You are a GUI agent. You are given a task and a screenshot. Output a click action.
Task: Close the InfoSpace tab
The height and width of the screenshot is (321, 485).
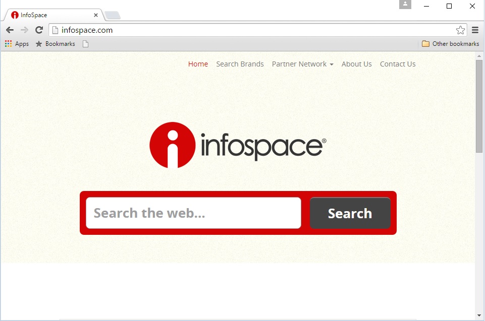96,15
